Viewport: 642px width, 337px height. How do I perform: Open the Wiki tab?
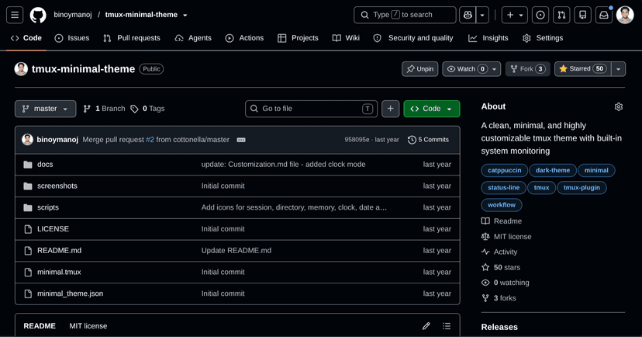coord(346,38)
